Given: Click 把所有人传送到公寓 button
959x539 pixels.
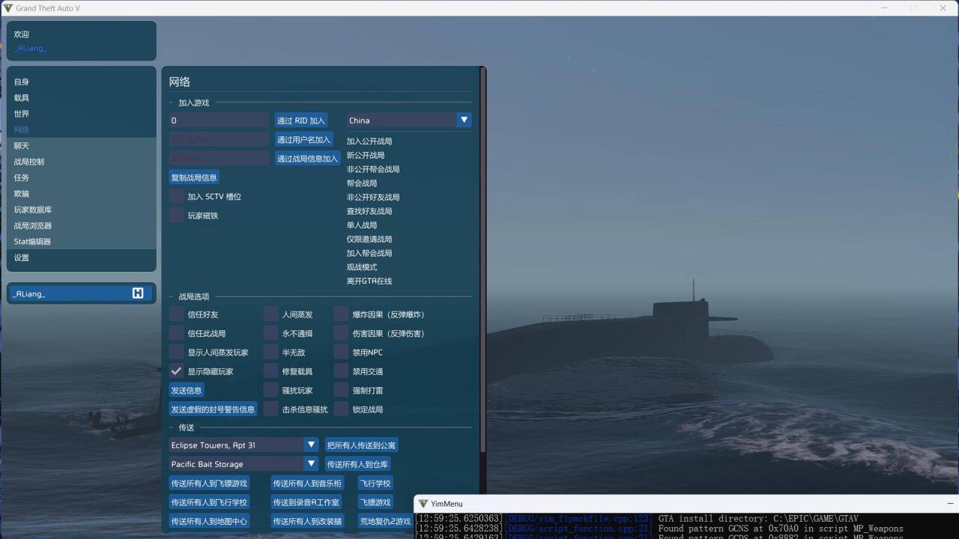Looking at the screenshot, I should click(361, 445).
